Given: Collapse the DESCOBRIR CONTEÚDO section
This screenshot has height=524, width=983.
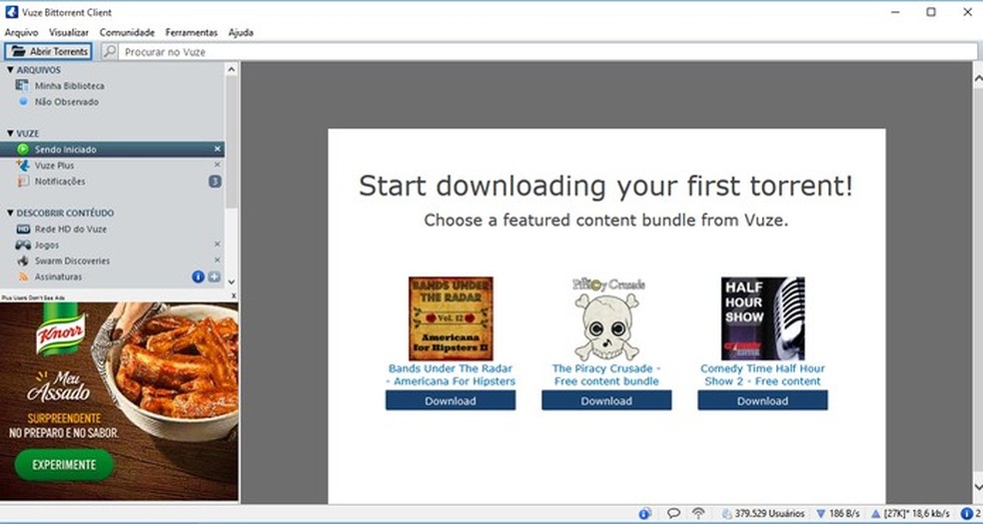Looking at the screenshot, I should point(10,213).
